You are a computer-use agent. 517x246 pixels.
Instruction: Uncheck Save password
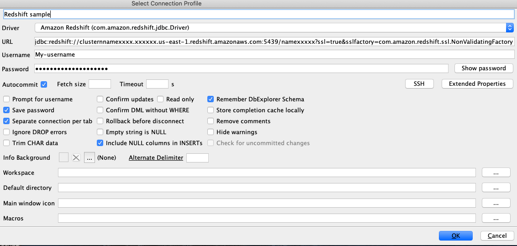coord(6,110)
